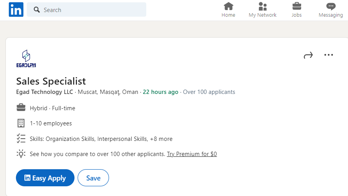Click the lightbulb insight icon
This screenshot has height=196, width=348.
[21, 154]
